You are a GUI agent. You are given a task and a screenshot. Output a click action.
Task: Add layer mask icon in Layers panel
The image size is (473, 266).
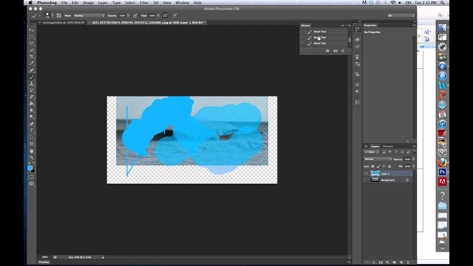[x=381, y=262]
